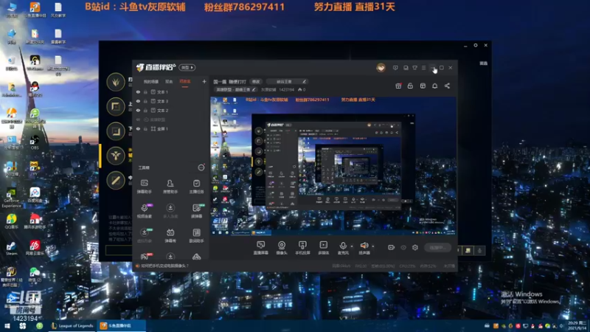
Task: Click the notification bell icon above the preview
Action: coord(434,86)
